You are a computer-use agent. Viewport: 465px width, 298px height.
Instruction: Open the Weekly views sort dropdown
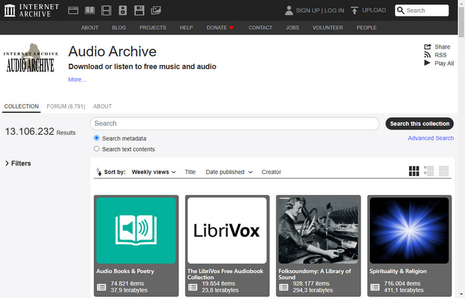153,172
